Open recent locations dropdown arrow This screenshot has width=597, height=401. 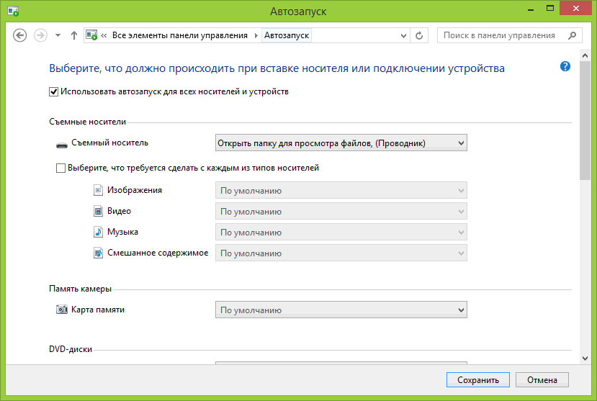[x=58, y=35]
